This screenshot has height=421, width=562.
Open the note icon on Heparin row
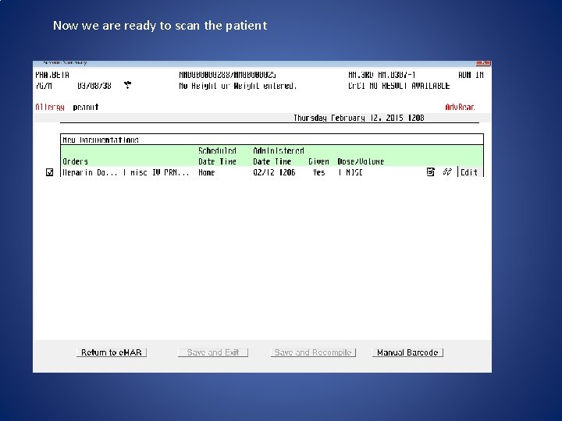tap(430, 172)
